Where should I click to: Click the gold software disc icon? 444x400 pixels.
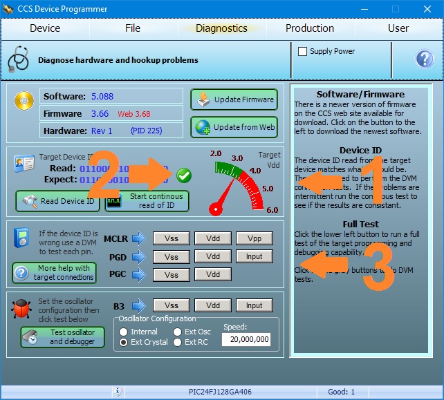tap(24, 100)
